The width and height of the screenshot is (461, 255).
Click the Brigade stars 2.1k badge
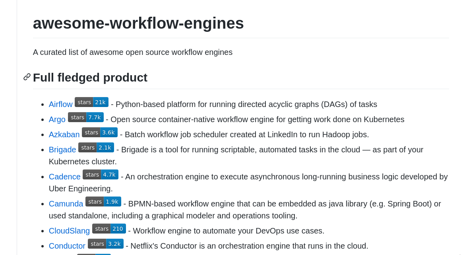[96, 147]
